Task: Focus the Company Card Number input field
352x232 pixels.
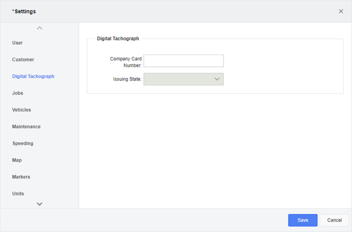Action: click(x=183, y=61)
